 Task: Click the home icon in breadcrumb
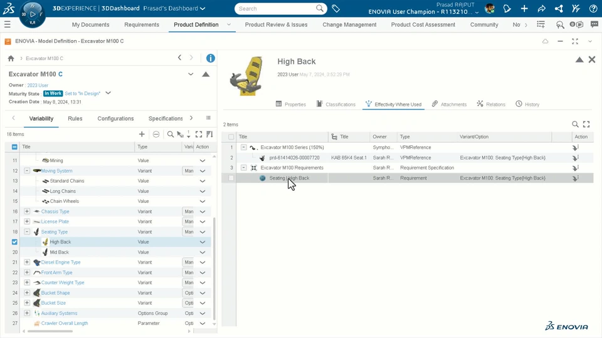coord(11,58)
